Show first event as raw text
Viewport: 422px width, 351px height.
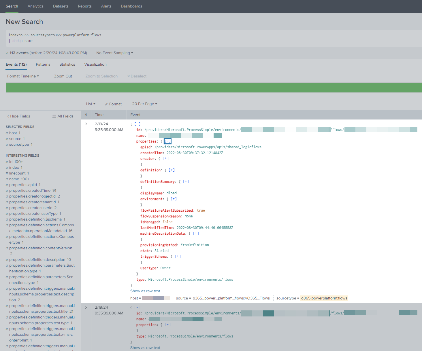145,291
